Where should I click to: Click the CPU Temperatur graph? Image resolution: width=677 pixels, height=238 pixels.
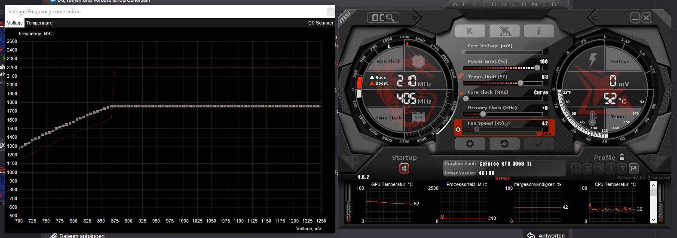(x=612, y=204)
